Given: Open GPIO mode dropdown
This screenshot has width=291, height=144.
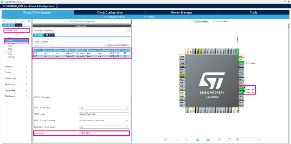Looking at the screenshot, I should [104, 114].
